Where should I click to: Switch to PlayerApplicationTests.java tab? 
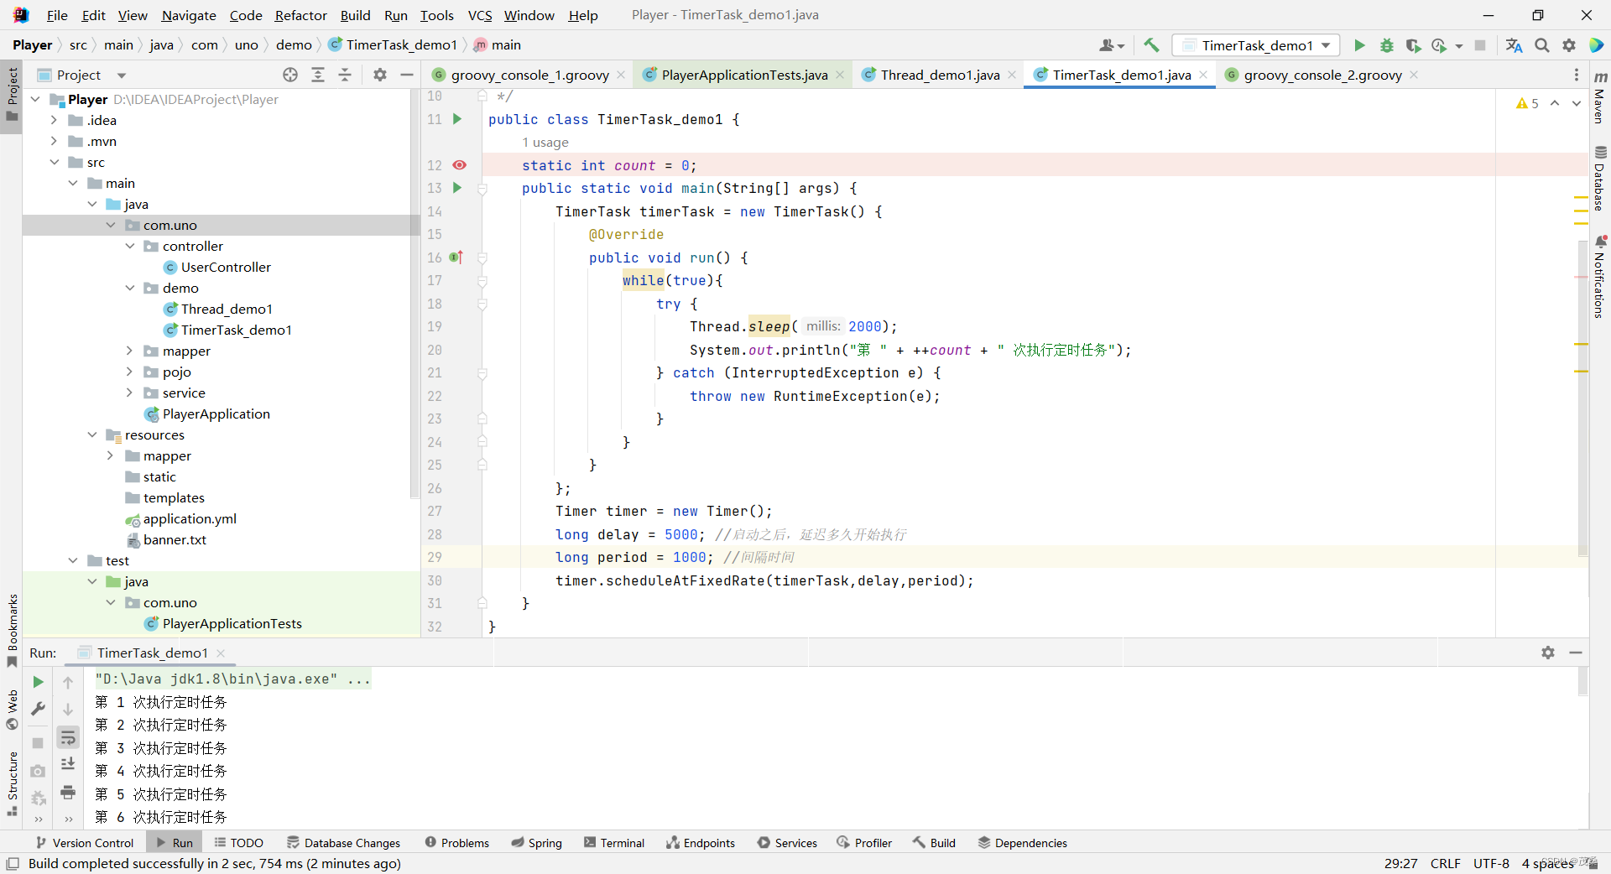tap(744, 75)
